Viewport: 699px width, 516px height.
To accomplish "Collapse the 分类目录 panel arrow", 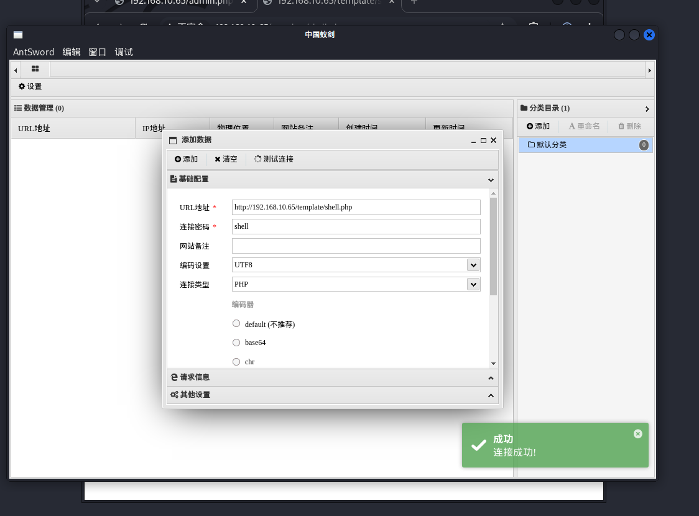I will click(x=647, y=109).
